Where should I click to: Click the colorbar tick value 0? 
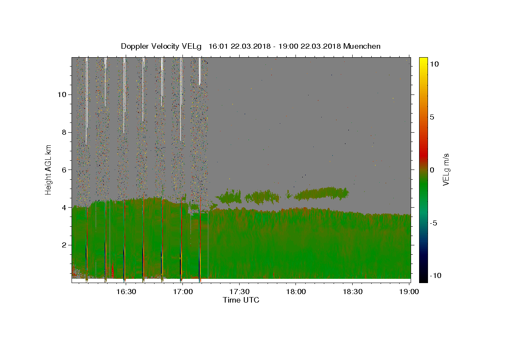pos(433,170)
